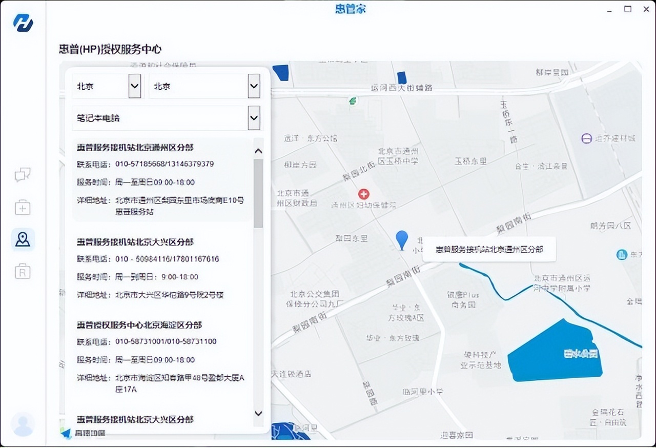
Task: Open the chat support sidebar icon
Action: 23,175
